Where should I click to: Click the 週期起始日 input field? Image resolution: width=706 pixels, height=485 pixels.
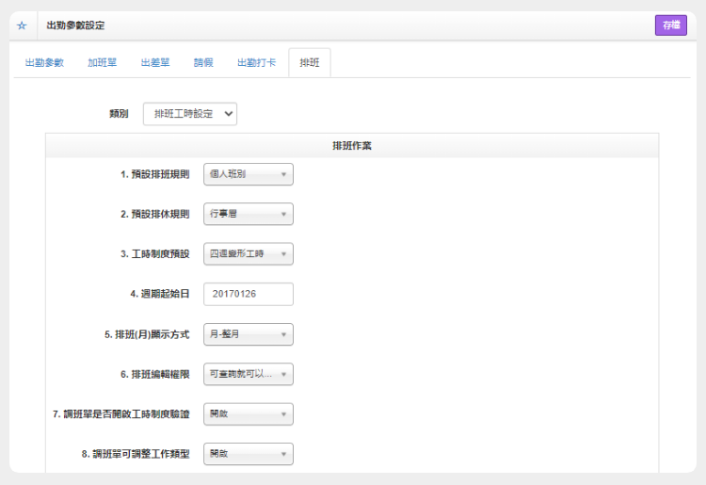pos(248,294)
